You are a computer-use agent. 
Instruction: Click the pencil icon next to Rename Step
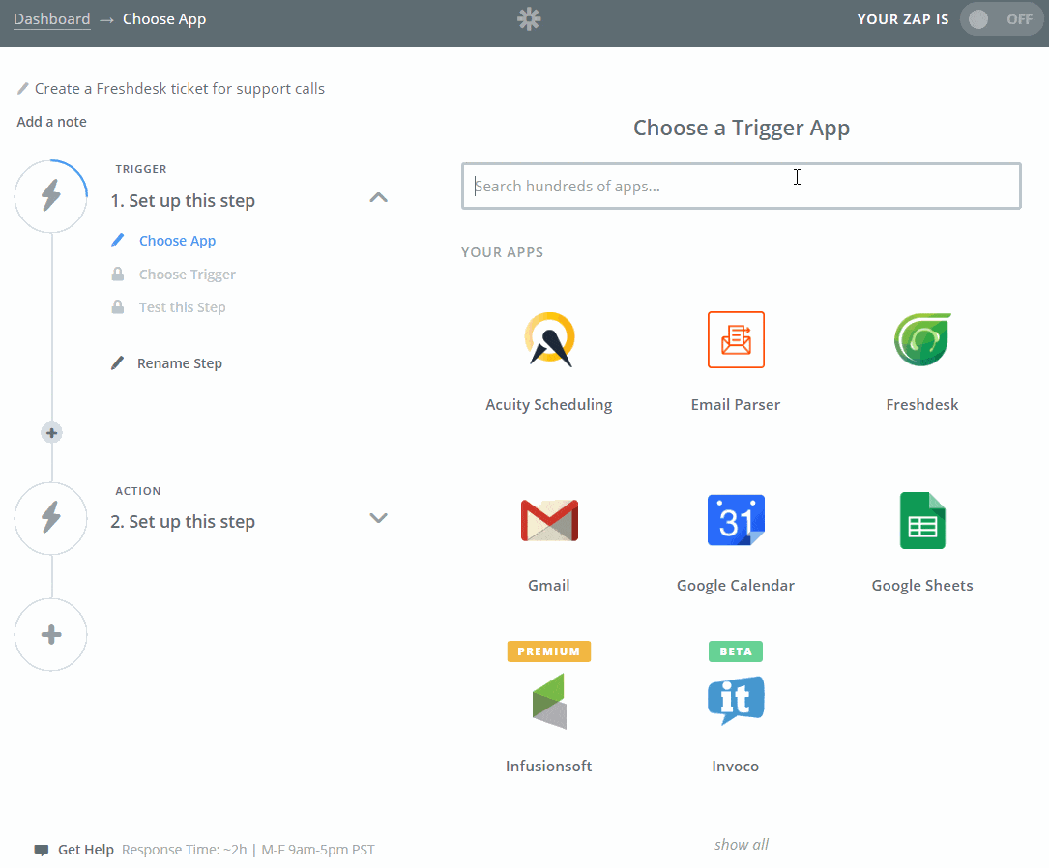tap(118, 363)
